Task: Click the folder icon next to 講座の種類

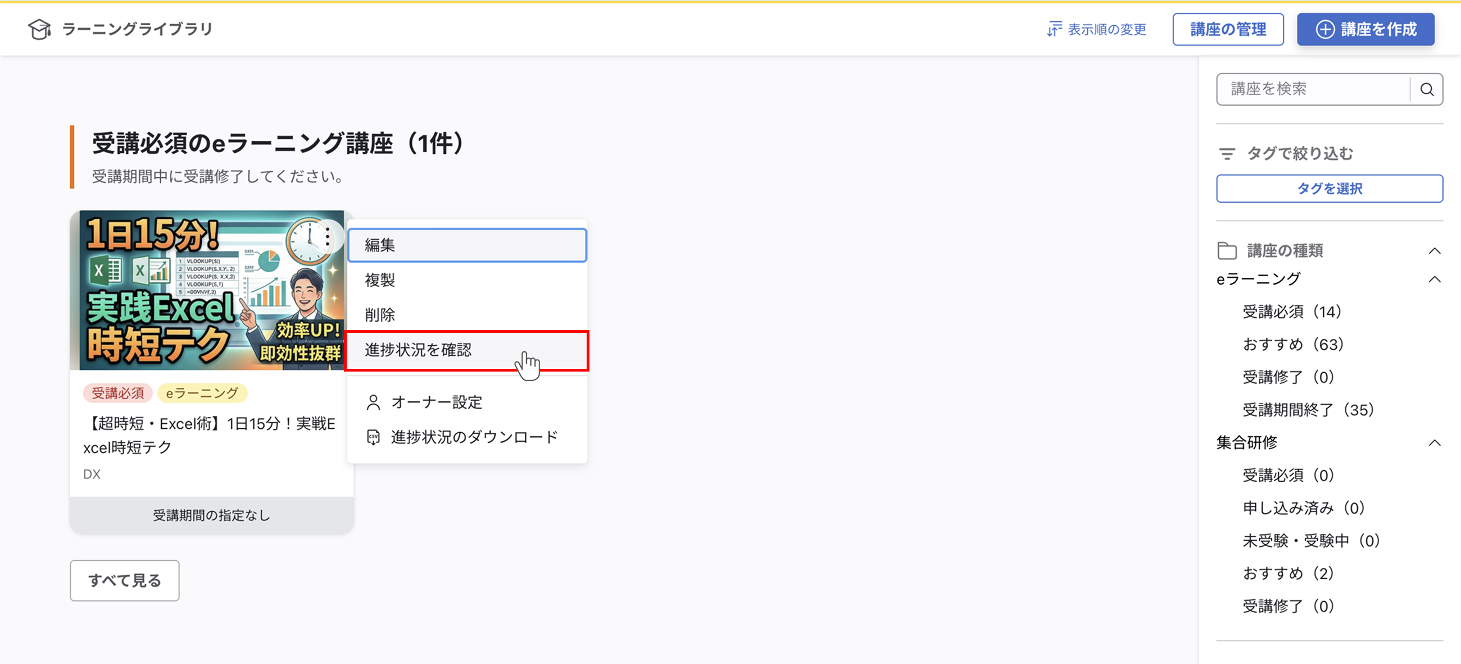Action: click(1227, 250)
